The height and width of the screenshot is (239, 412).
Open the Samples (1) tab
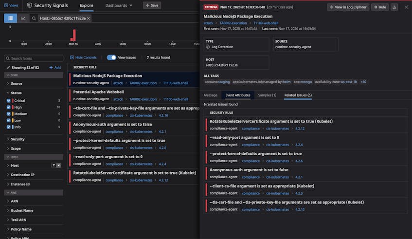coord(267,95)
